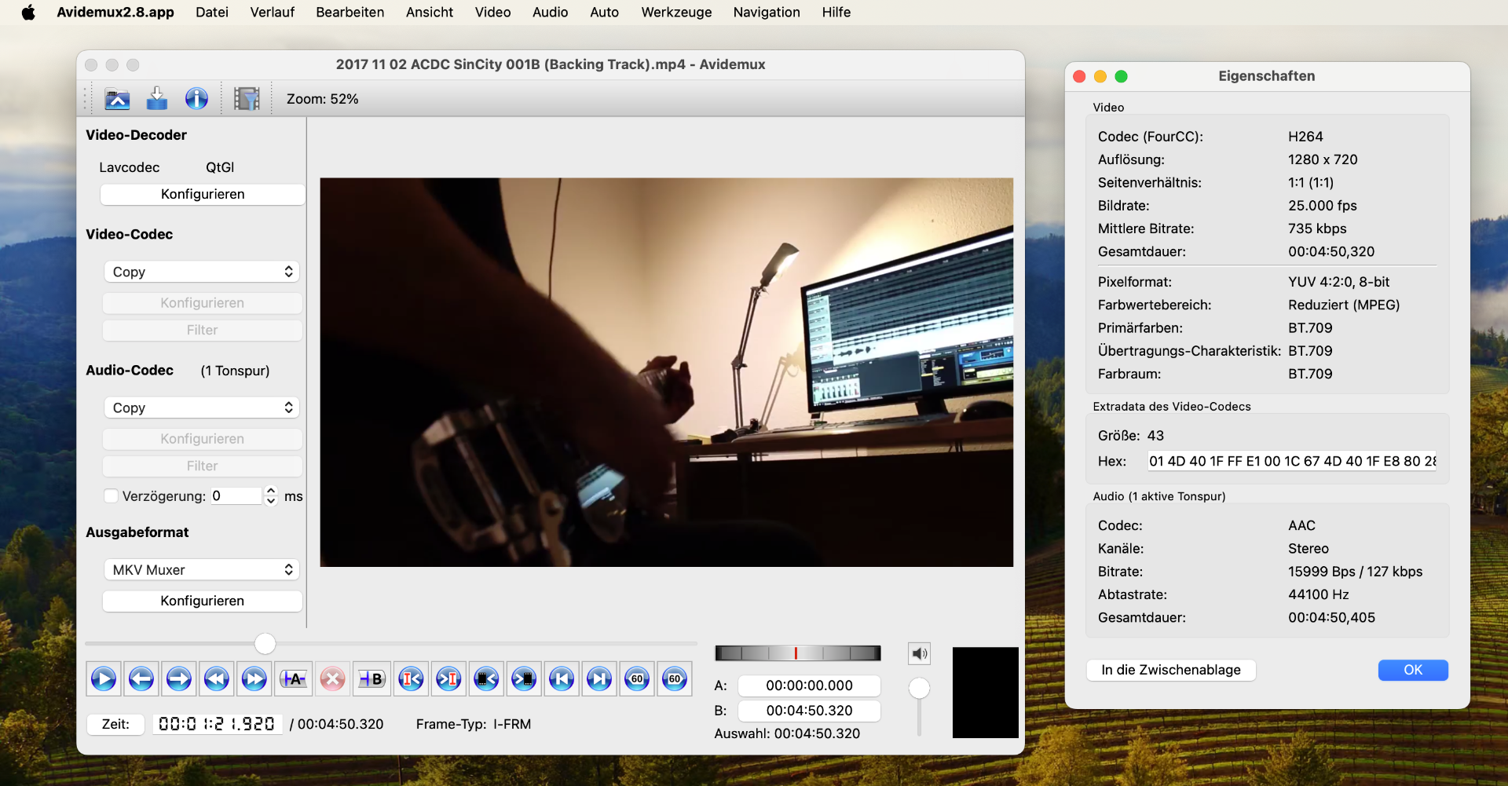Open the Avidemux2.8.app application menu
The width and height of the screenshot is (1508, 786).
point(115,13)
